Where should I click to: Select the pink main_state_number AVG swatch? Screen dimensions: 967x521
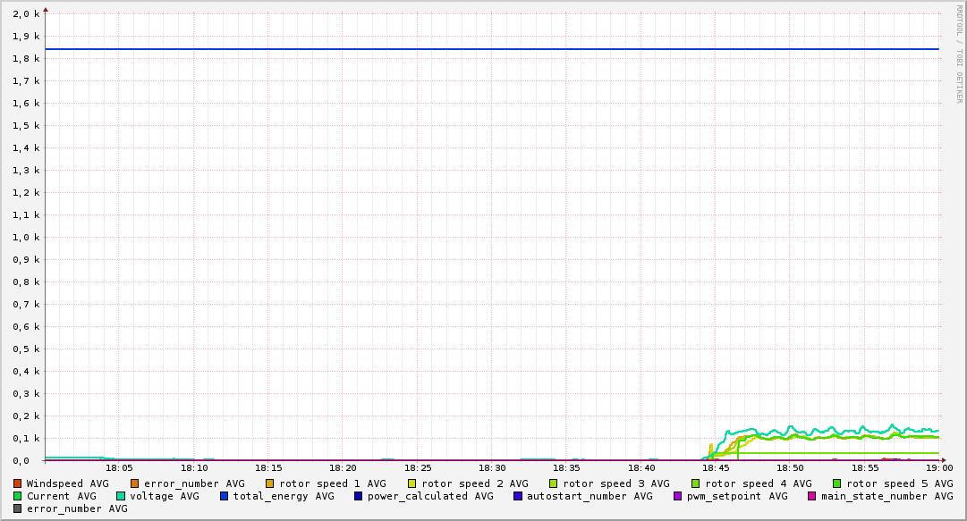coord(812,496)
